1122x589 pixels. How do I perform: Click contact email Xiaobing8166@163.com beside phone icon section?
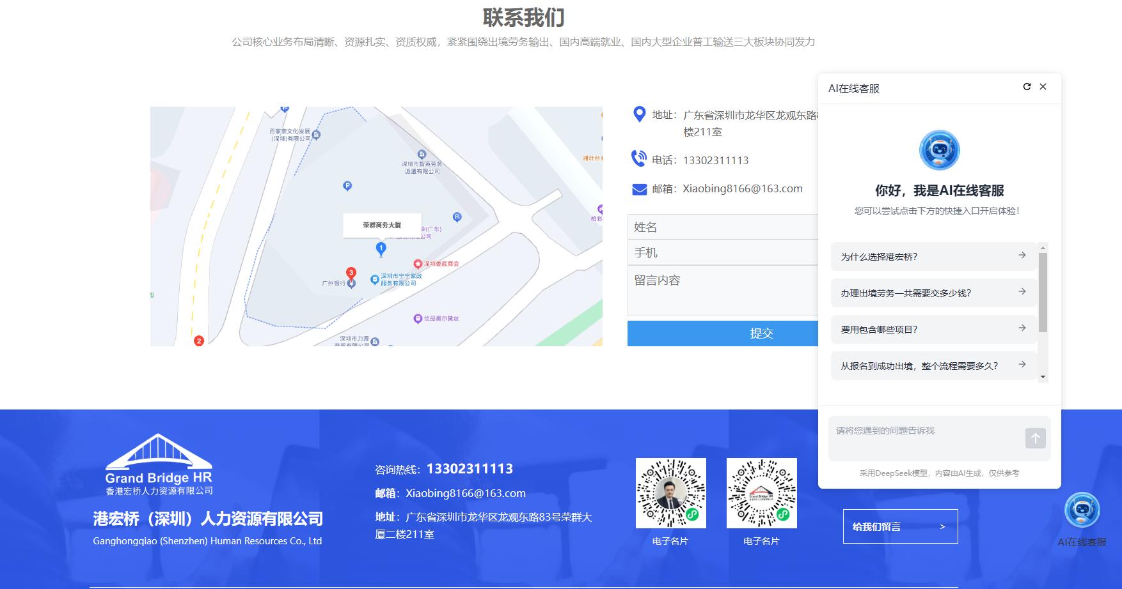[743, 188]
